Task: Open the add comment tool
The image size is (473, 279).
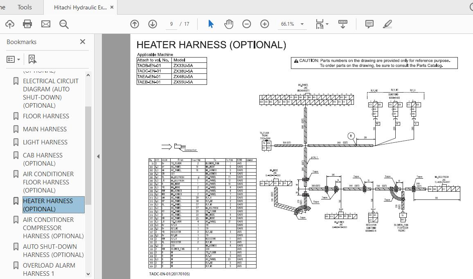Action: click(369, 24)
